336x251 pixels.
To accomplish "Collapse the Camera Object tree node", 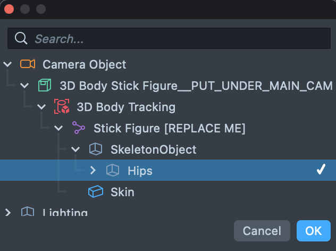I will 7,64.
